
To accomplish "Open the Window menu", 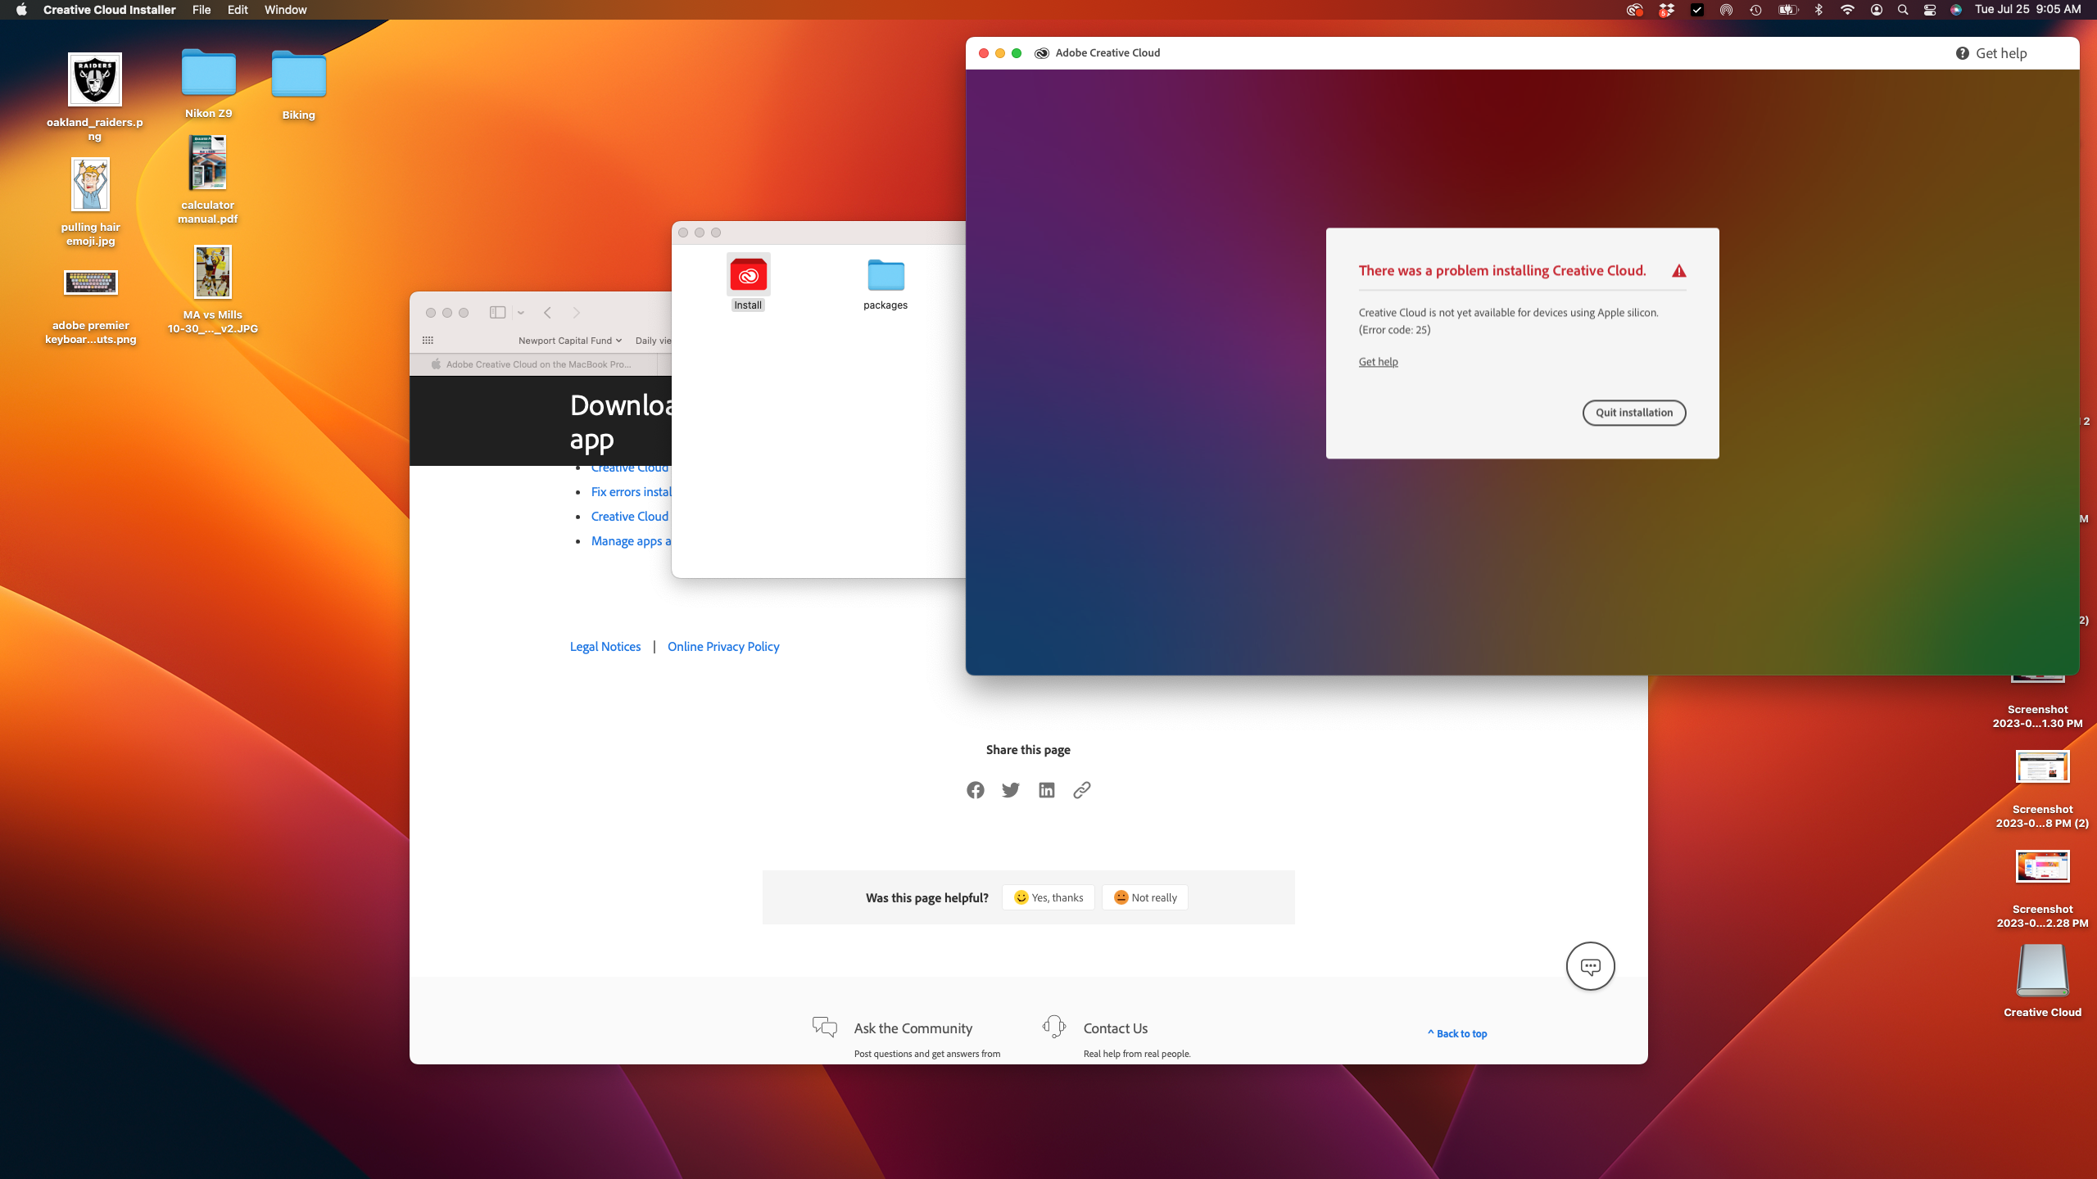I will coord(285,10).
